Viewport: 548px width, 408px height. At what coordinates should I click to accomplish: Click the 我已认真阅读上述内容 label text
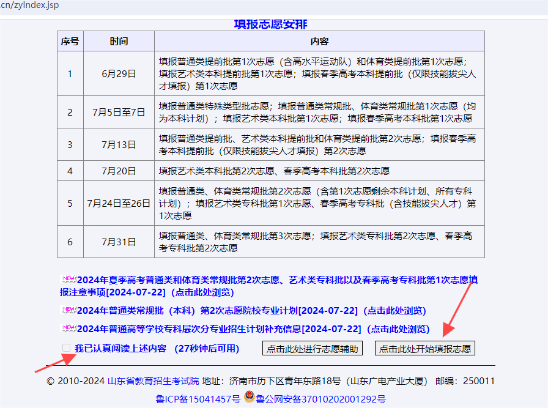pyautogui.click(x=120, y=349)
